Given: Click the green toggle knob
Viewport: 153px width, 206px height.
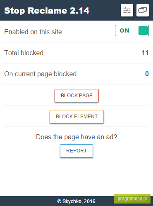Looking at the screenshot, I should (143, 30).
